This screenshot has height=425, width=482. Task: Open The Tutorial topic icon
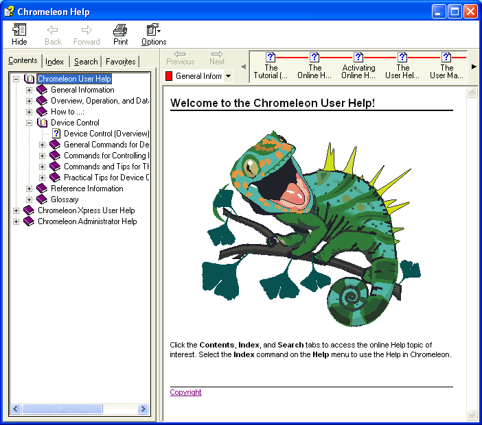(x=271, y=58)
